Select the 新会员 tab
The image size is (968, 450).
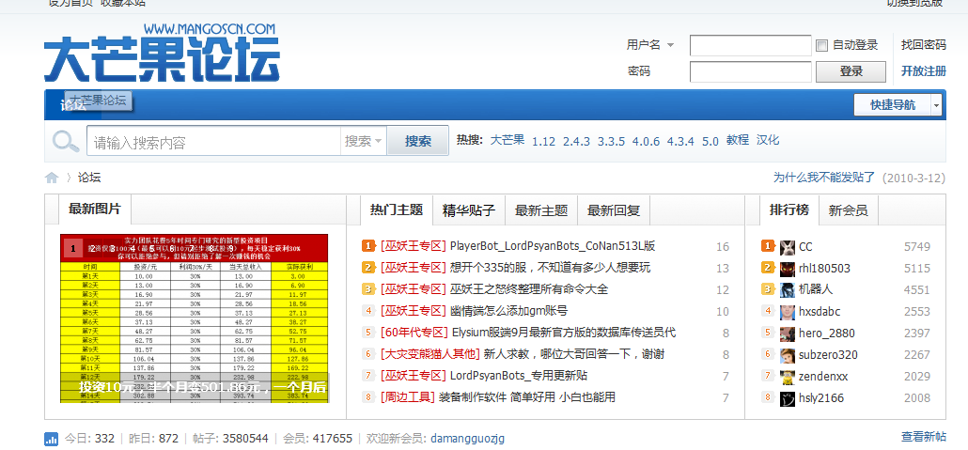(848, 210)
